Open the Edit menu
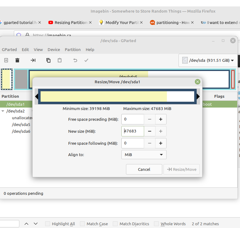The width and height of the screenshot is (240, 228). point(25,49)
